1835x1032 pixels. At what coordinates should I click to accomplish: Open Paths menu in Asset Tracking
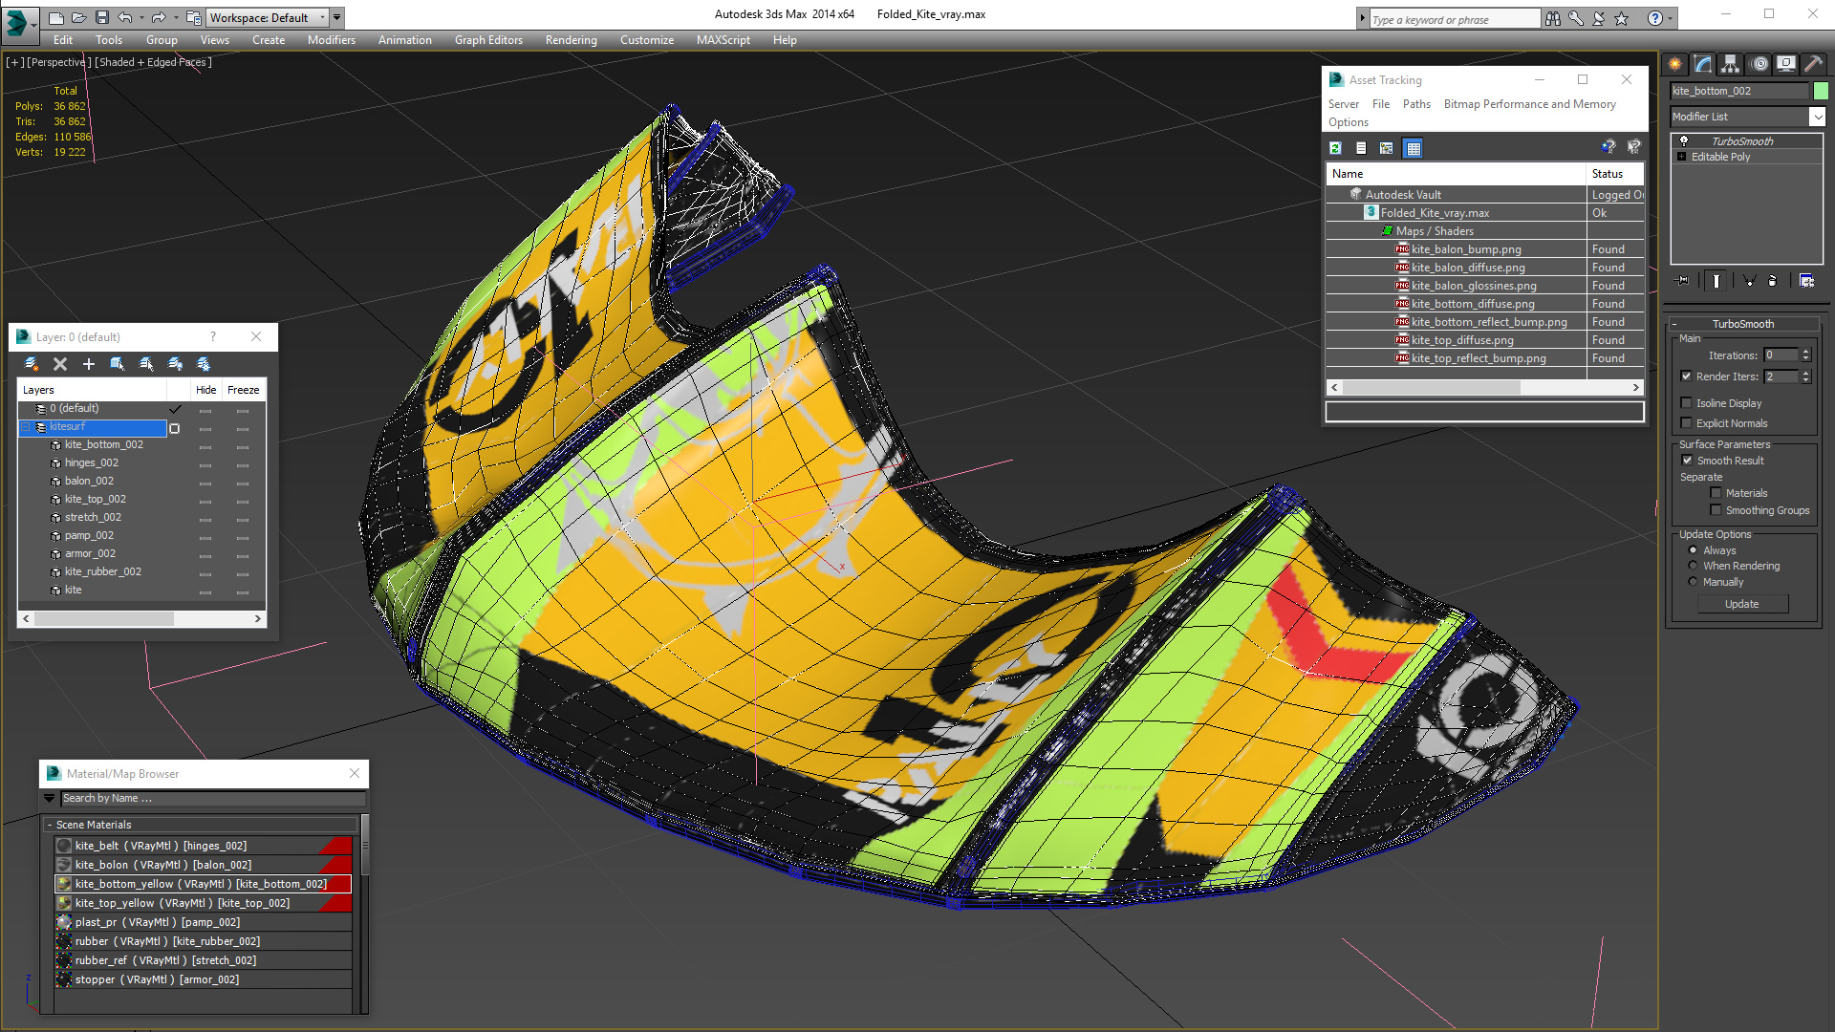click(x=1416, y=104)
